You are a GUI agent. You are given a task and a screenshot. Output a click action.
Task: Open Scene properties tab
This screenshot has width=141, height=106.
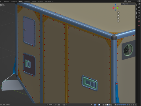tap(139, 19)
